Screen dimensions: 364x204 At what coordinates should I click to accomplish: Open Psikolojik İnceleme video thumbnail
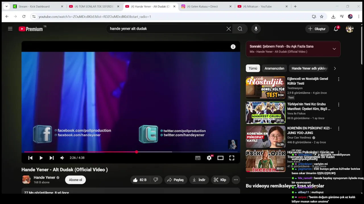[x=266, y=161]
